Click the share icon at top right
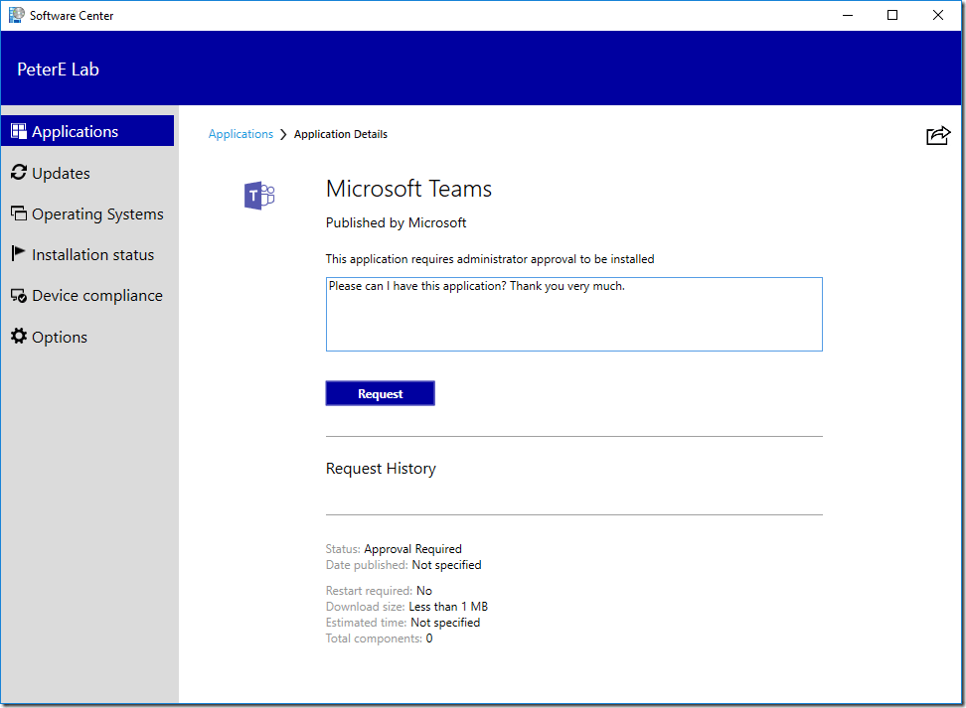The height and width of the screenshot is (708, 966). [x=937, y=136]
